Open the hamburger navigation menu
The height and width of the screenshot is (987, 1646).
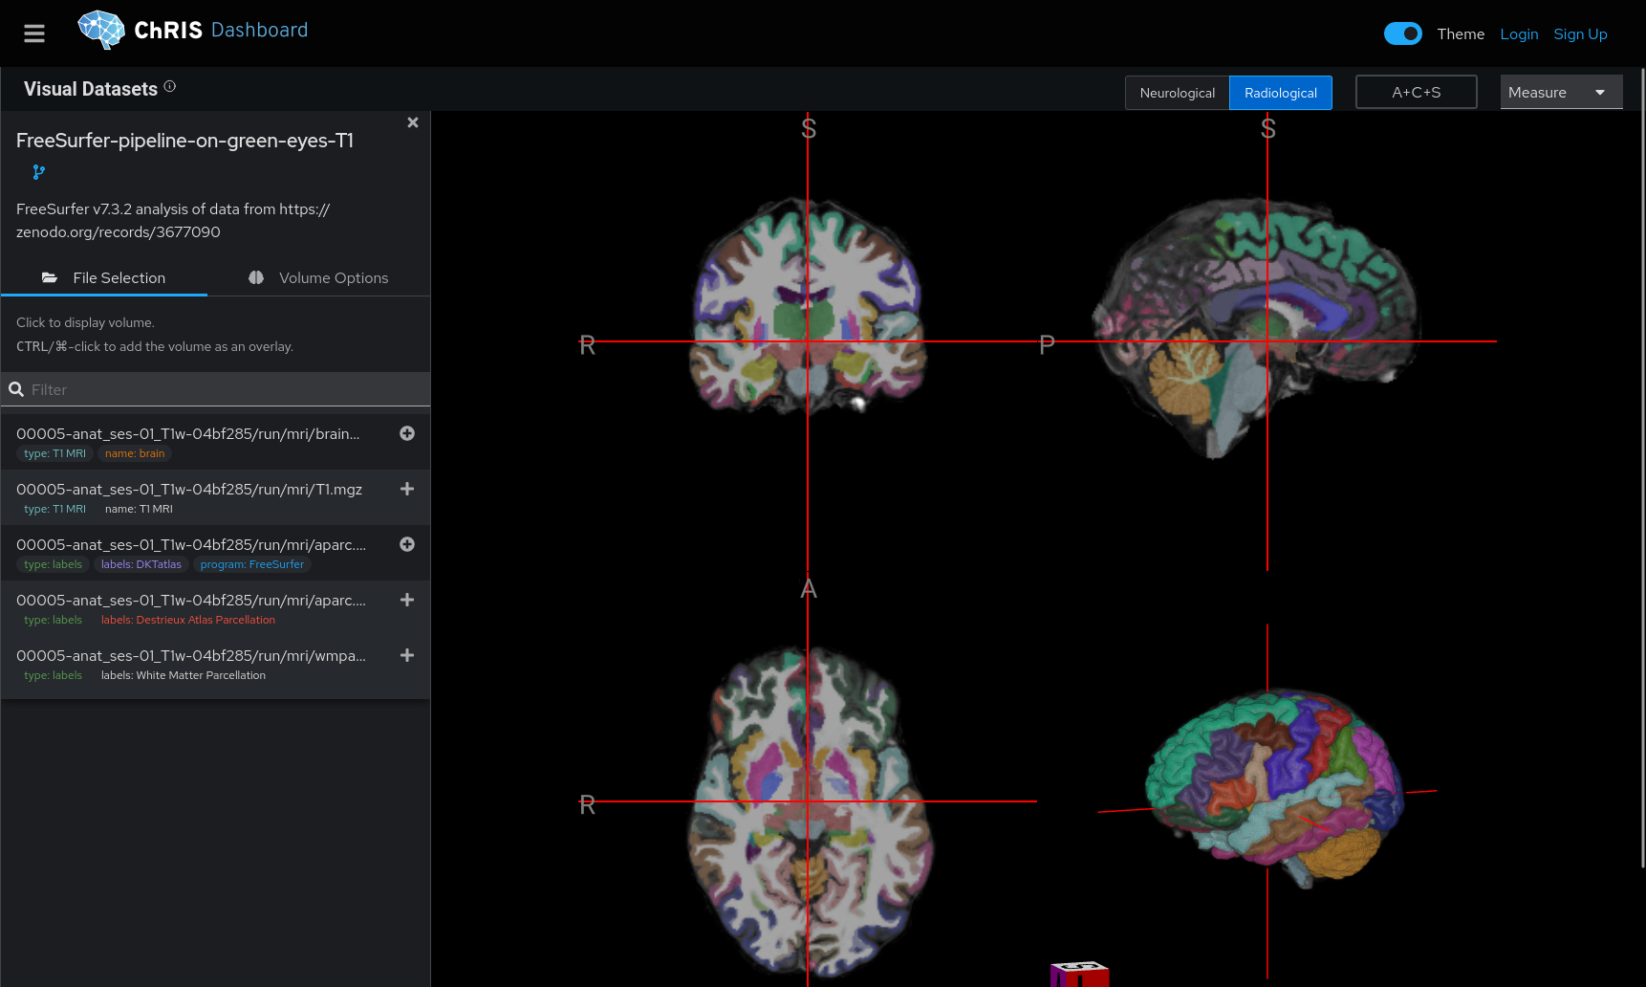(34, 33)
